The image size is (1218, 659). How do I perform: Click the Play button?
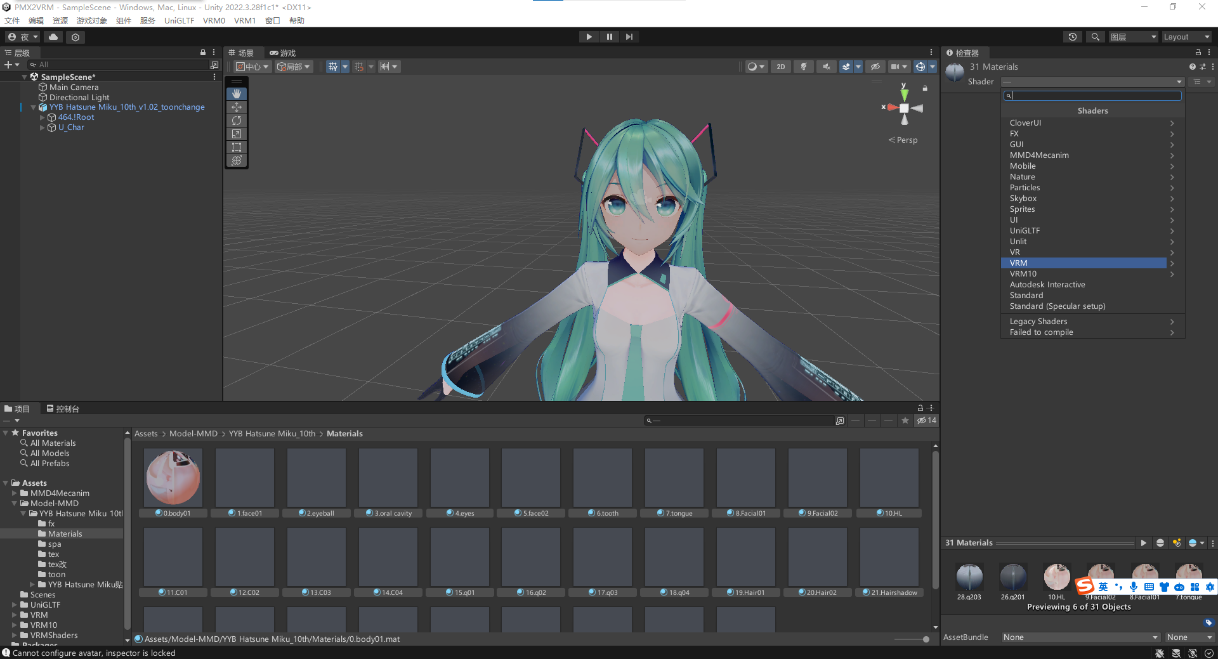[x=589, y=37]
